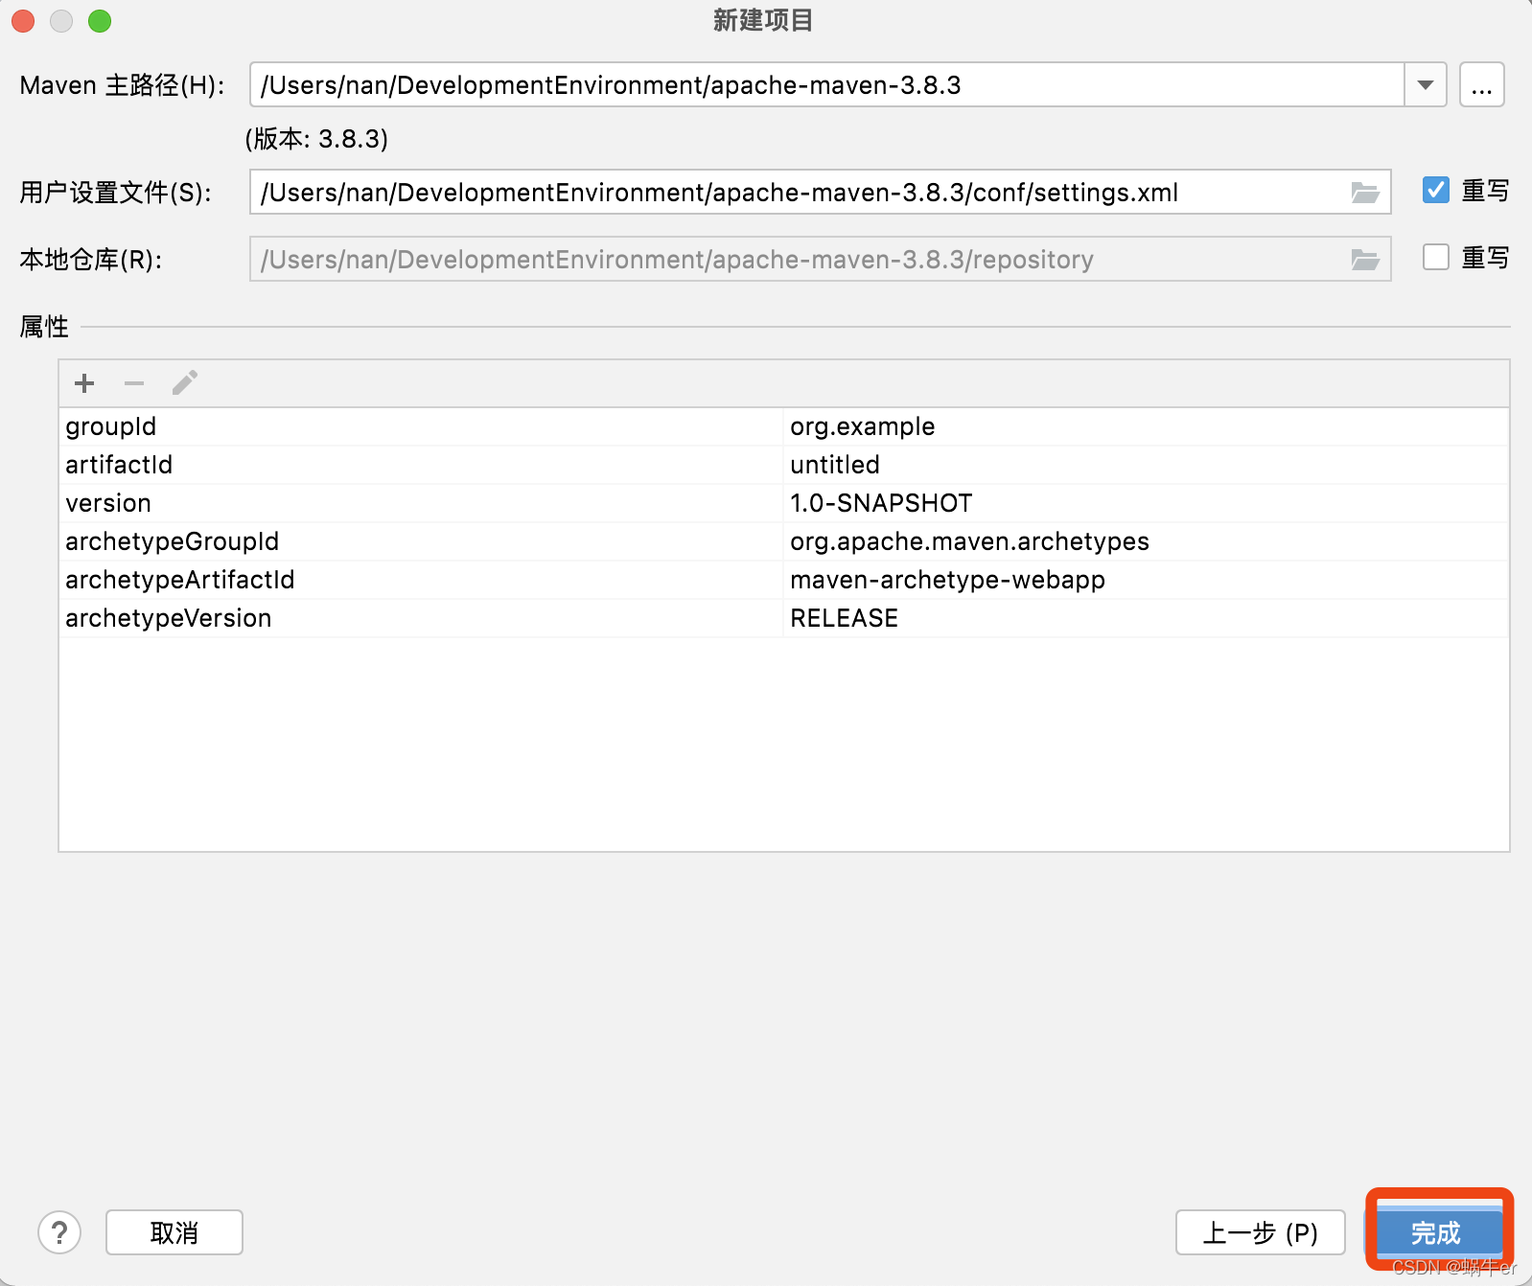Click the Cancel (取消) button
The image size is (1532, 1286).
click(x=174, y=1232)
